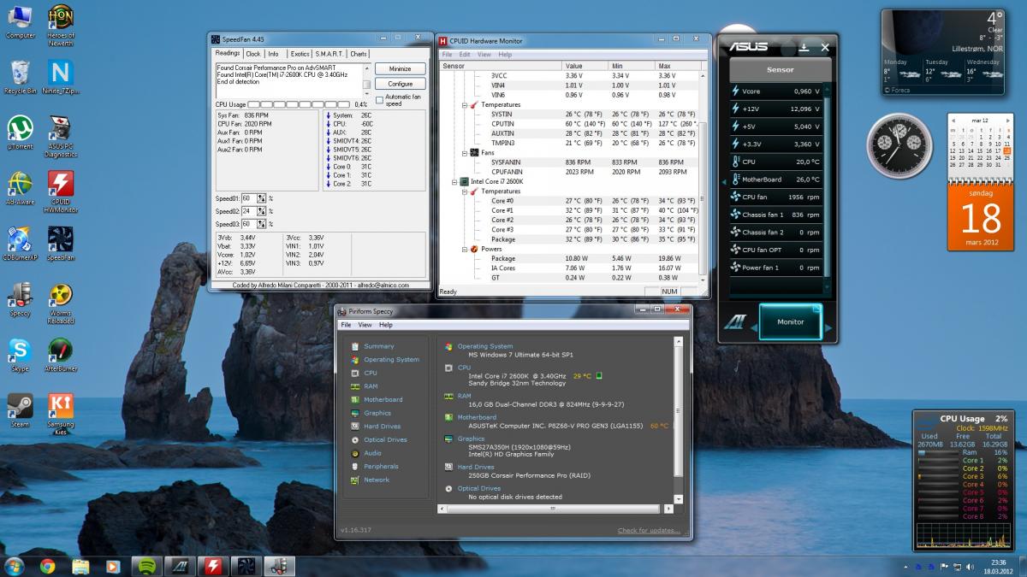Image resolution: width=1027 pixels, height=577 pixels.
Task: Adjust the Speed01 spinner arrows in SpeedFan
Action: coord(262,198)
